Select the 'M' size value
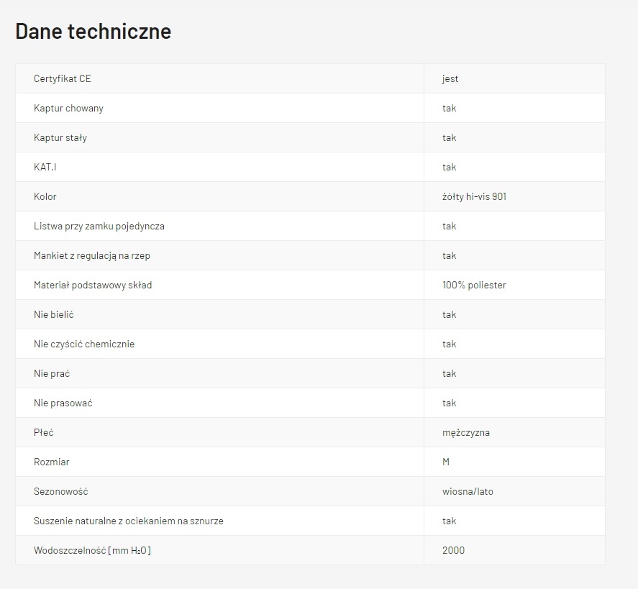The width and height of the screenshot is (638, 589). pos(446,462)
